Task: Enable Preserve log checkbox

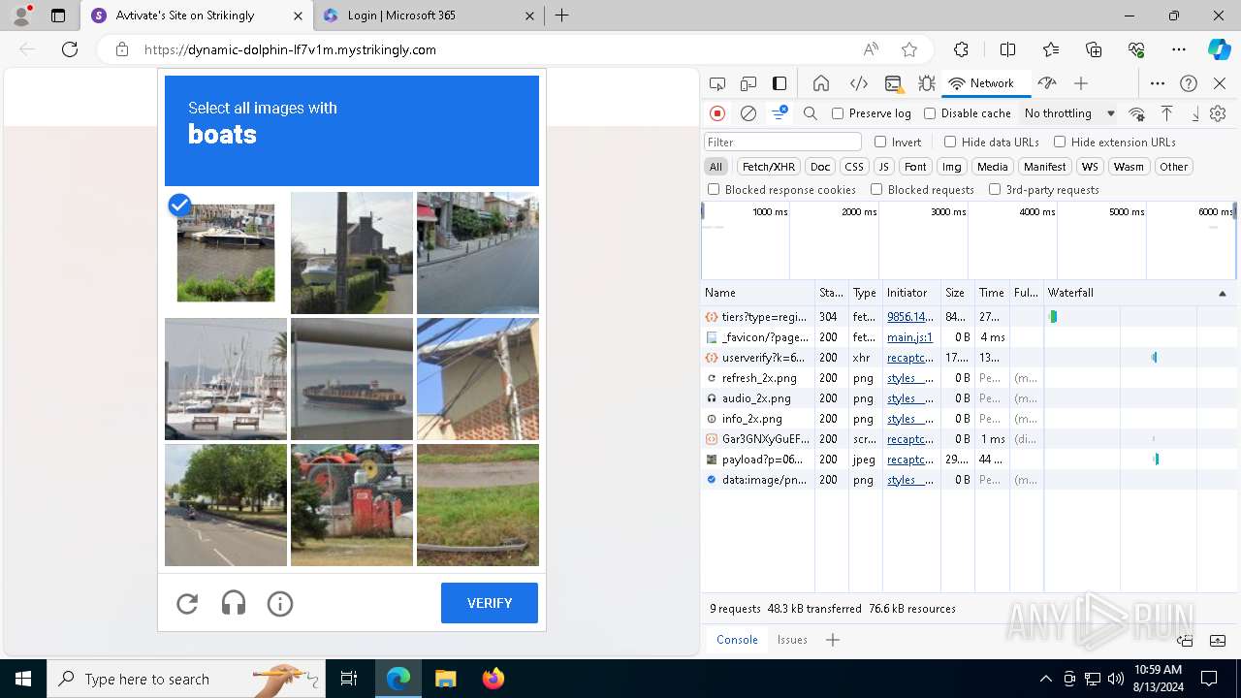Action: [x=838, y=113]
